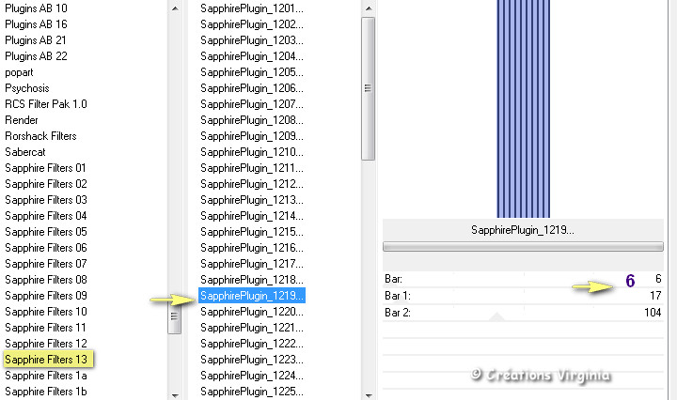The width and height of the screenshot is (677, 400).
Task: Click down arrow of category list scrollbar
Action: pyautogui.click(x=175, y=394)
